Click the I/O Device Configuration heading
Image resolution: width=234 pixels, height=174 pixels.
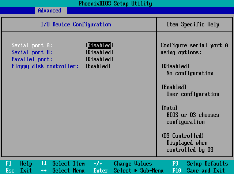76,25
